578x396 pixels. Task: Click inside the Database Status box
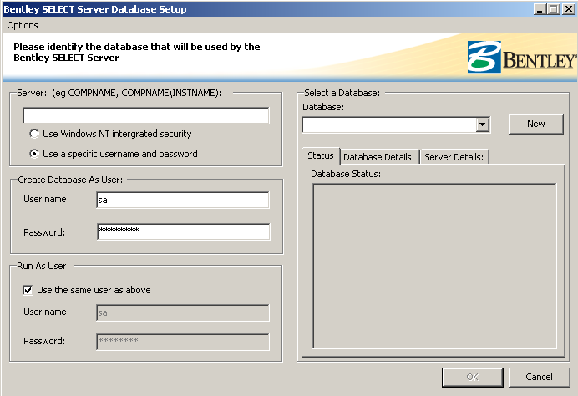[x=434, y=266]
